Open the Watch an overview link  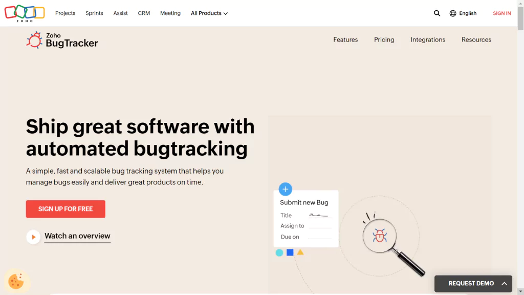[x=77, y=236]
